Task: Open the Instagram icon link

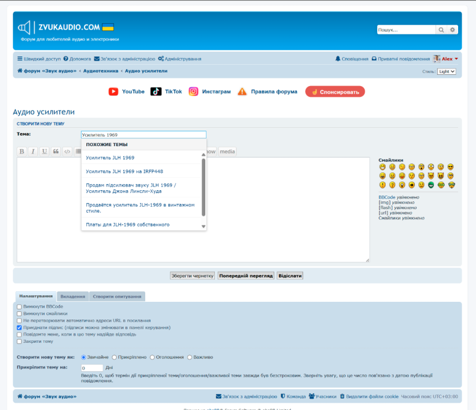Action: 193,92
